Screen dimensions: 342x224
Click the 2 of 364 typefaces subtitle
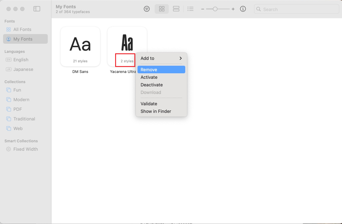[x=73, y=12]
